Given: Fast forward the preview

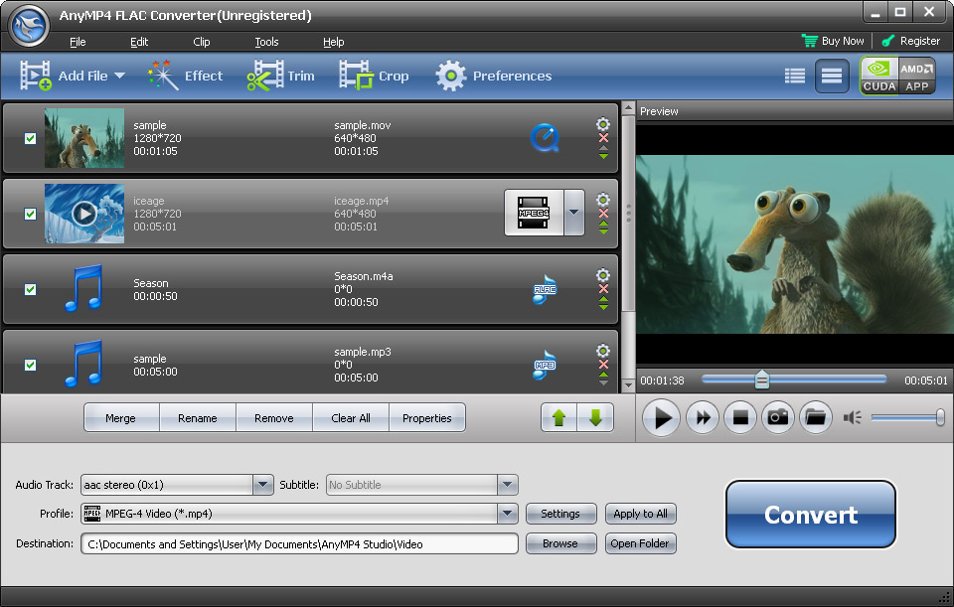Looking at the screenshot, I should [x=703, y=417].
